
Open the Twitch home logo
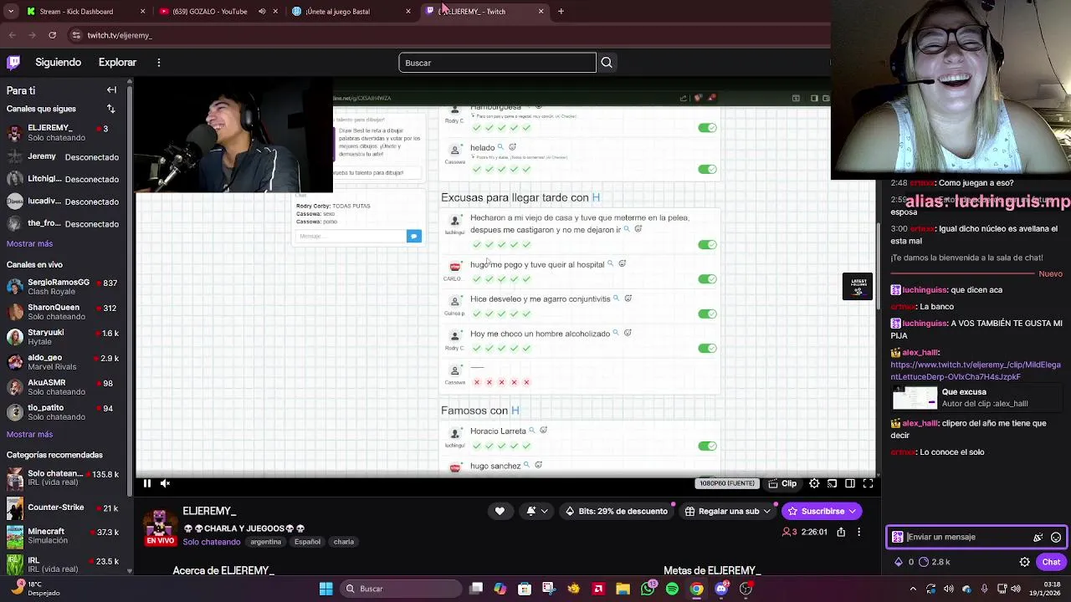coord(13,62)
